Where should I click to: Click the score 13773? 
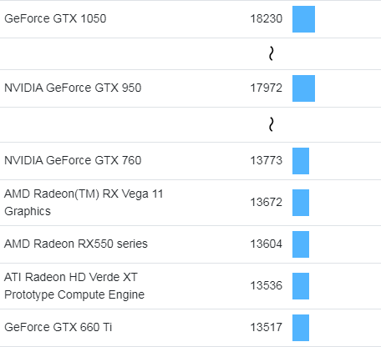[x=267, y=160]
